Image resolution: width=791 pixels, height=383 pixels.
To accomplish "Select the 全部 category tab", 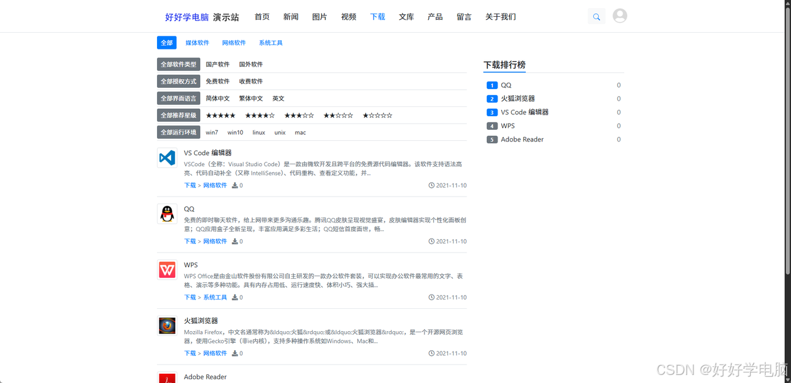I will 167,43.
